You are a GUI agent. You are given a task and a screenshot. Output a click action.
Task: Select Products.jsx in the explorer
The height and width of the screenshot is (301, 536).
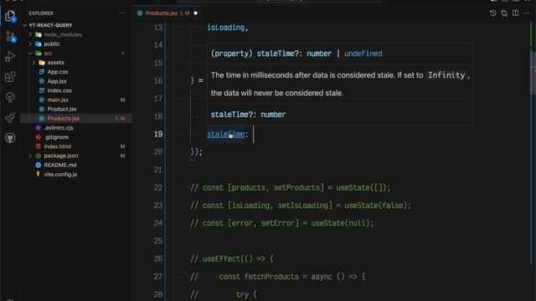76,119
